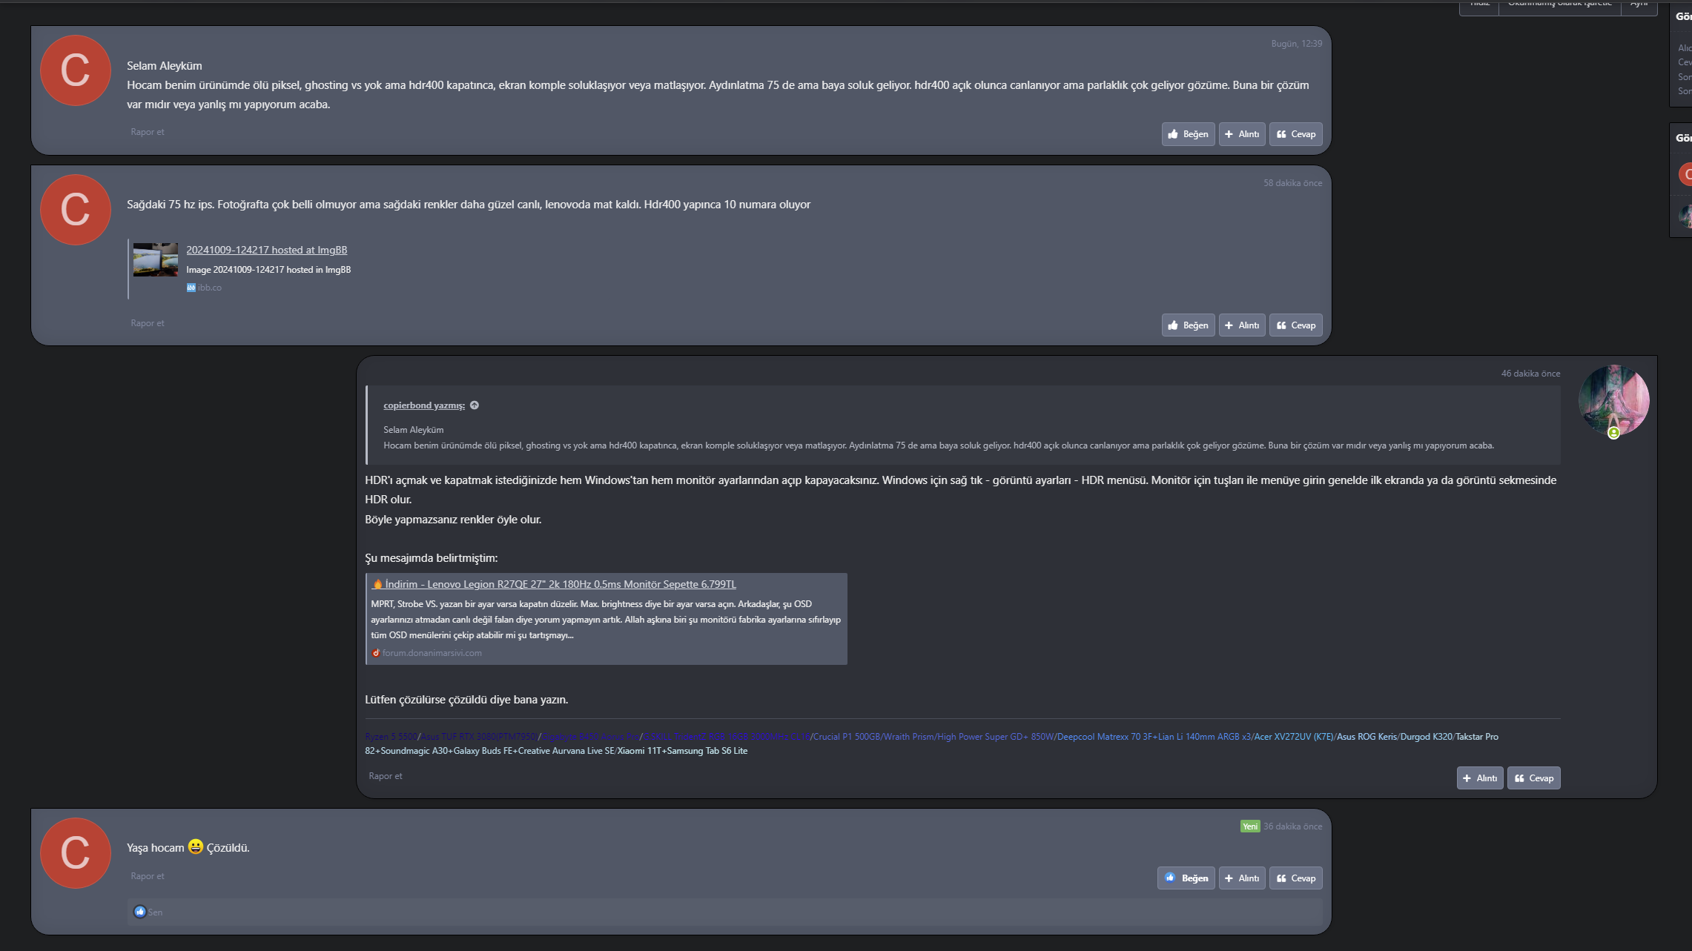Report the HDR explanation reply

(385, 776)
